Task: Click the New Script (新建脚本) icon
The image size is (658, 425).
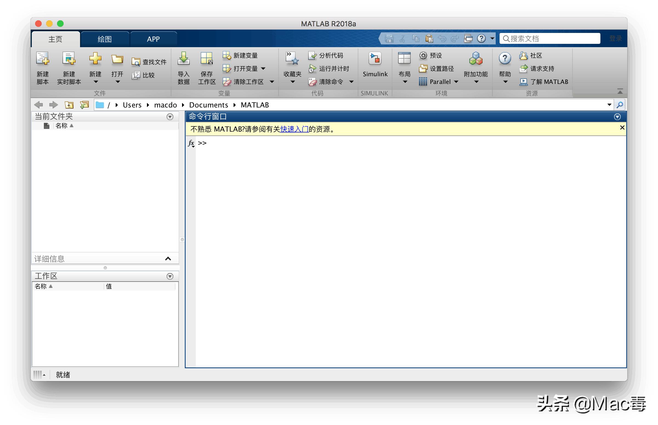Action: click(x=42, y=58)
